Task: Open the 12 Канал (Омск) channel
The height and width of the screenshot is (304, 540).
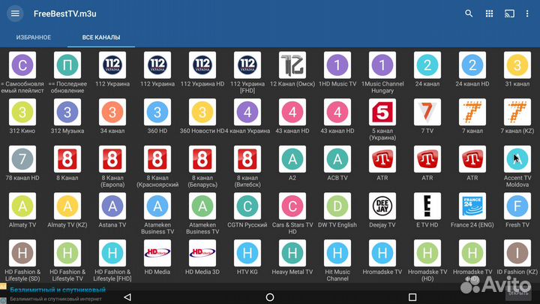Action: 292,65
